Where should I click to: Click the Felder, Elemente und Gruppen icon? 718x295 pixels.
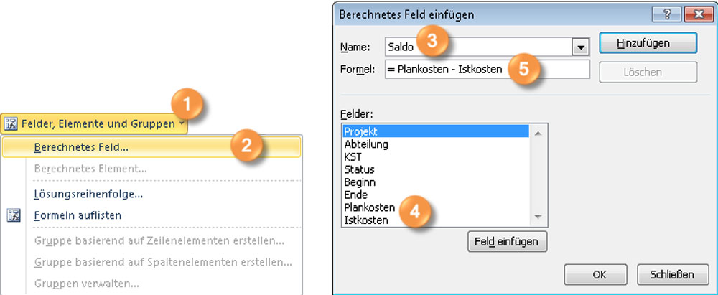coord(11,124)
